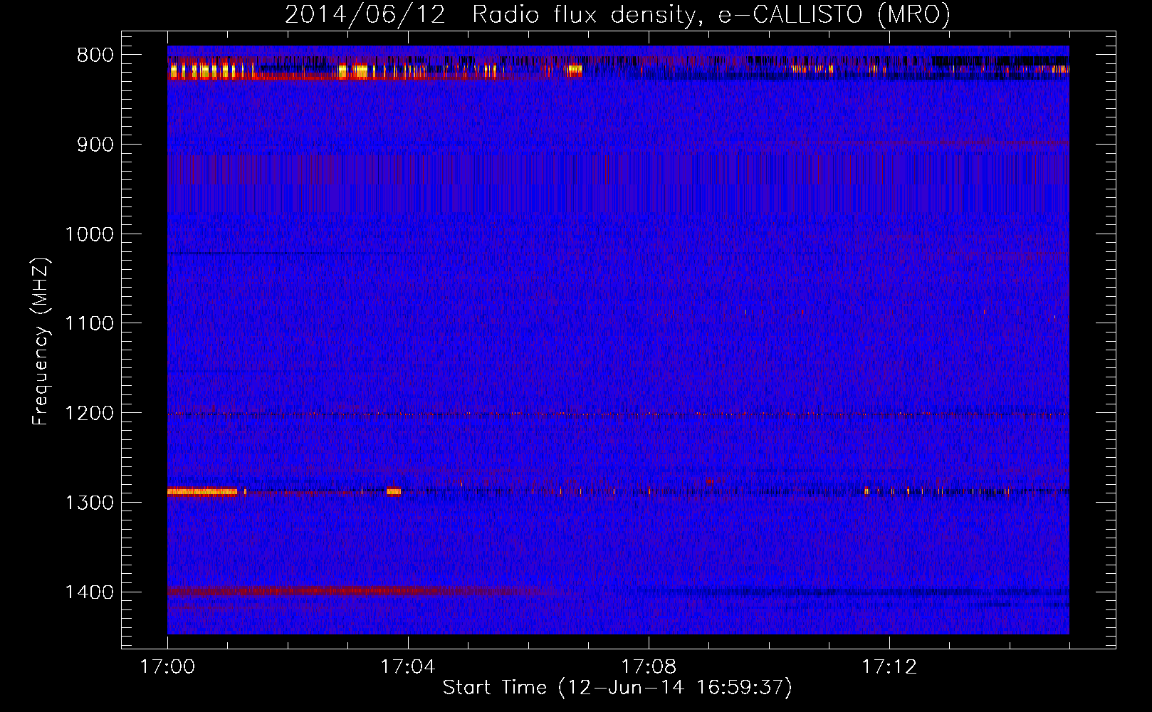1152x712 pixels.
Task: Click the 1300 frequency tick label
Action: [x=89, y=503]
